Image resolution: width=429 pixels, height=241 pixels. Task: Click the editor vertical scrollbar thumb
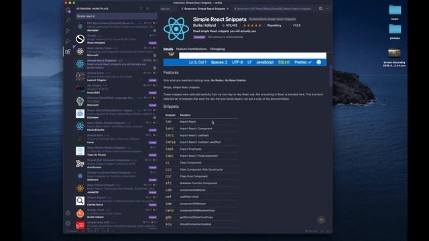point(330,76)
